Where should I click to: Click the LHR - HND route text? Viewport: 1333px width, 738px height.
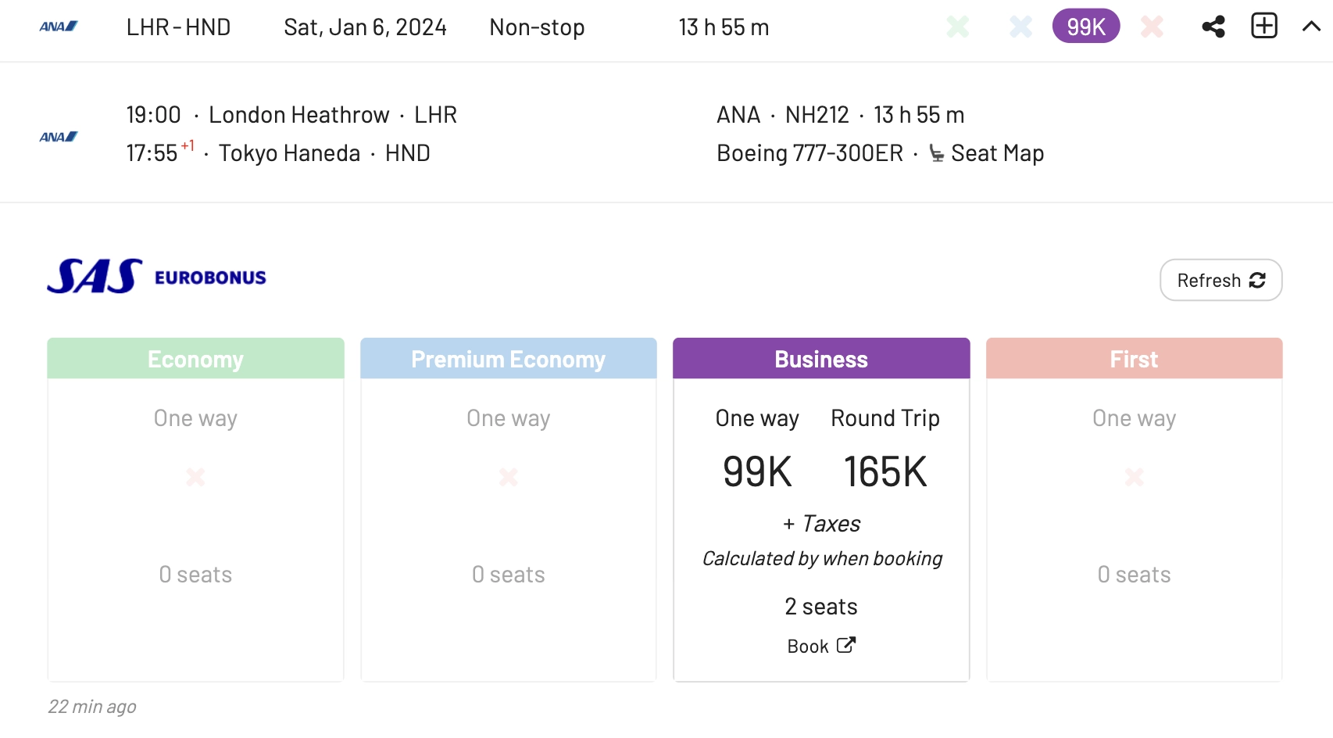178,27
